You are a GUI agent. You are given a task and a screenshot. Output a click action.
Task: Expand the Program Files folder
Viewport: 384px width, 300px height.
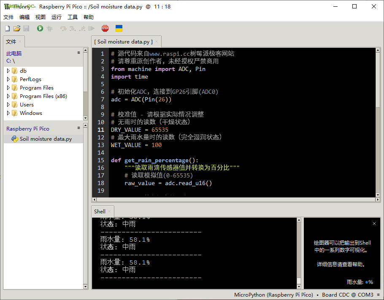pyautogui.click(x=8, y=88)
